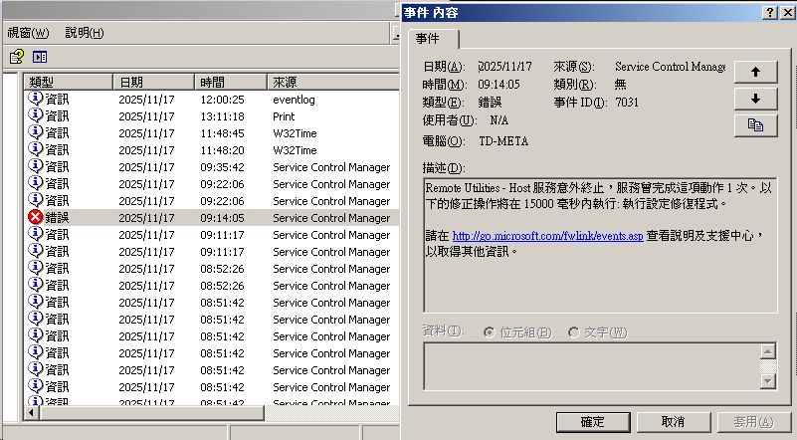Select info icon of 09:35:42 Service Control Manager
Viewport: 797px width, 440px height.
point(35,166)
